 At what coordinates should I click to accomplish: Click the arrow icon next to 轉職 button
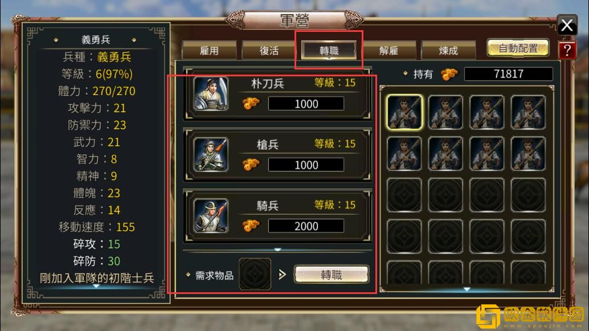tap(282, 275)
